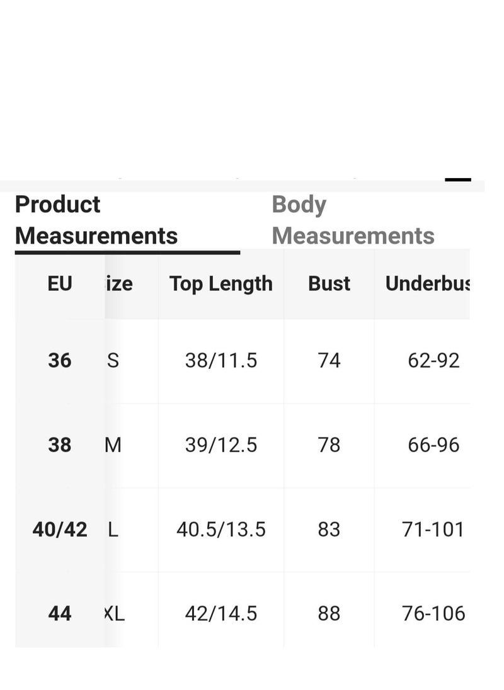This screenshot has width=504, height=690.
Task: Click the EU column header
Action: 60,283
